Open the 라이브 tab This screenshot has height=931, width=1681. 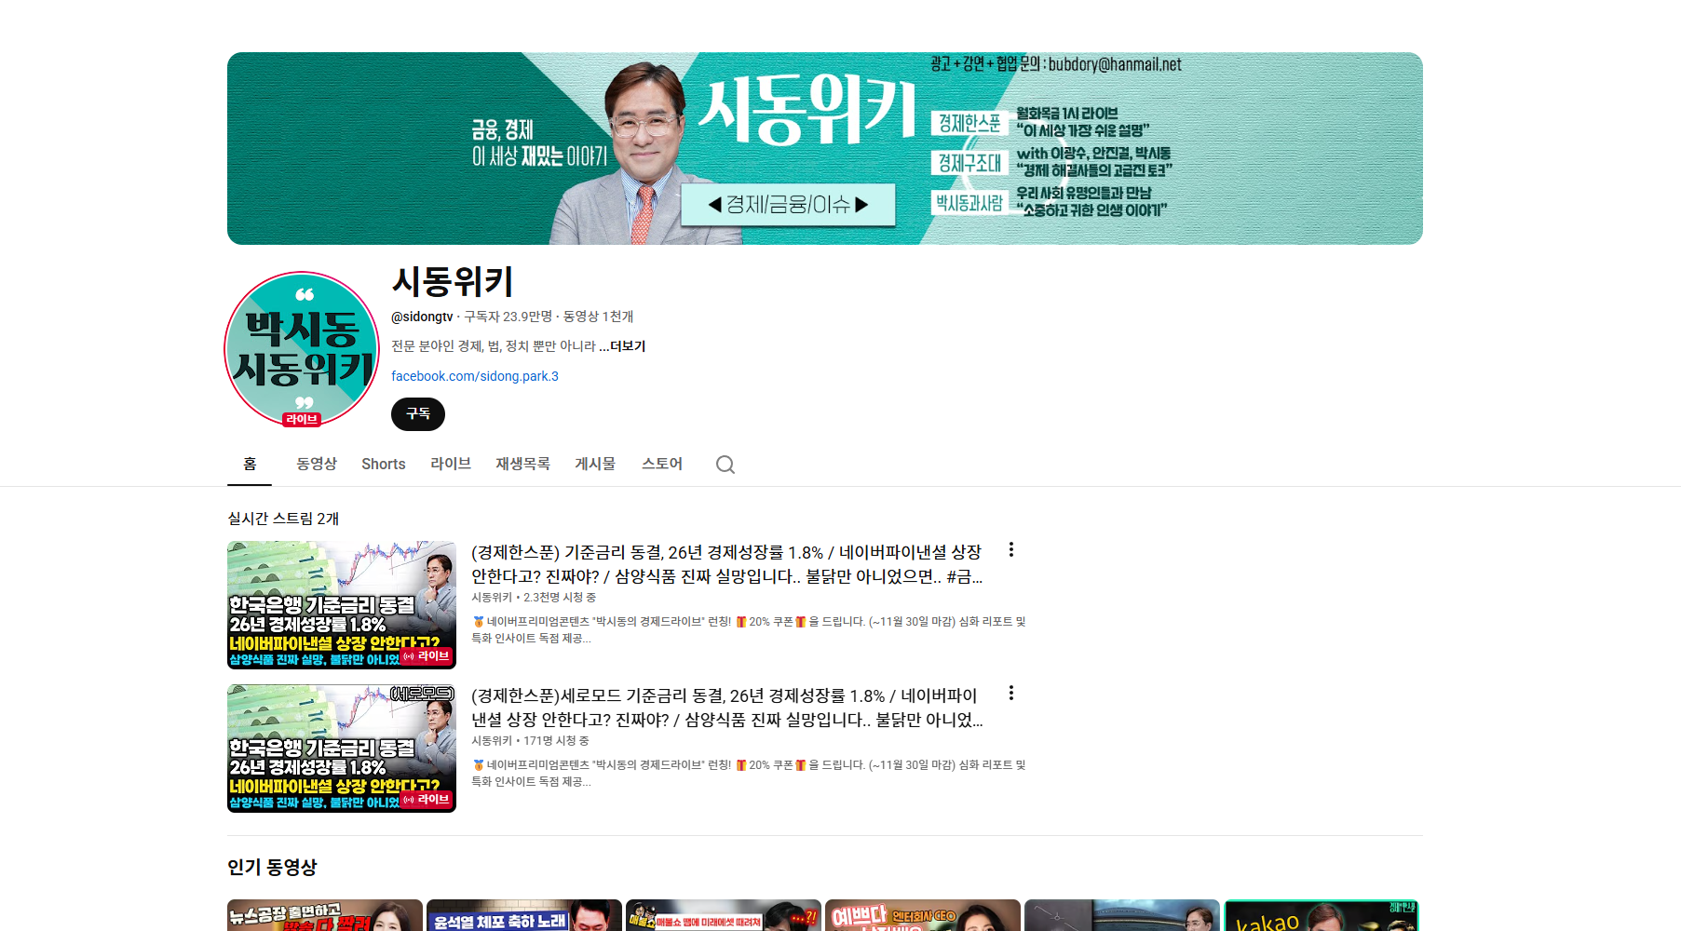tap(451, 464)
